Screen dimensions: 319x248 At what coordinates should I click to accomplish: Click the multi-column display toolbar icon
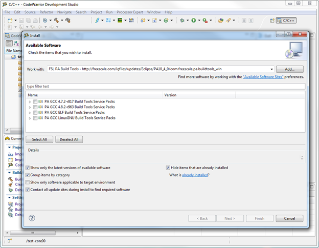click(x=131, y=20)
